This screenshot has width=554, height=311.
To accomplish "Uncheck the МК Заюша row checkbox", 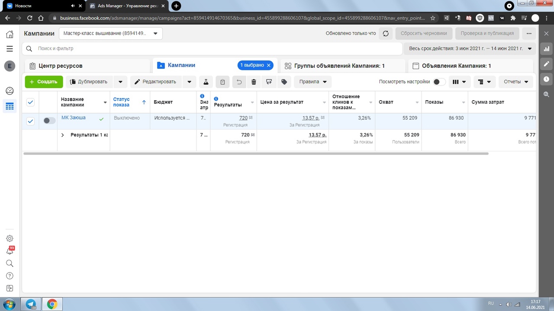I will pos(30,121).
